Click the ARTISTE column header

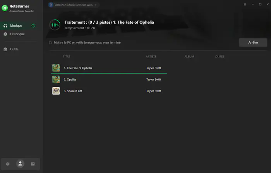click(151, 57)
